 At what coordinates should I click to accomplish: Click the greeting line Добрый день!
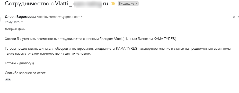pos(15,29)
